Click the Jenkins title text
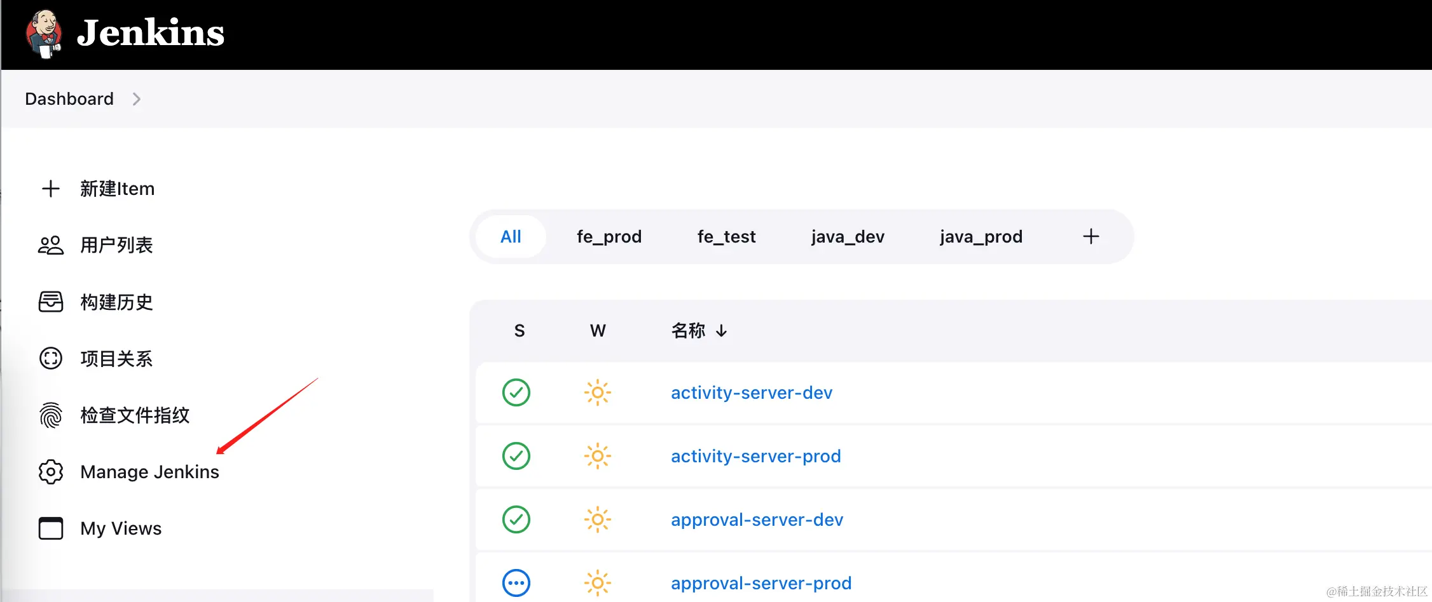1432x602 pixels. point(151,33)
